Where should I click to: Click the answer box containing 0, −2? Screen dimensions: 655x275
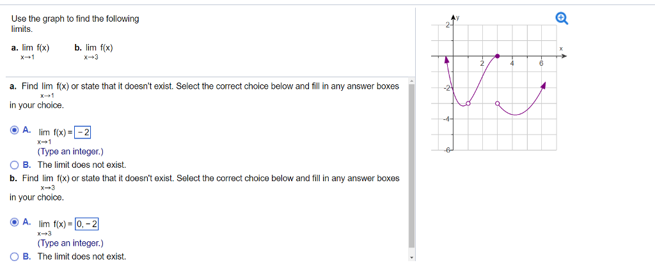point(87,224)
